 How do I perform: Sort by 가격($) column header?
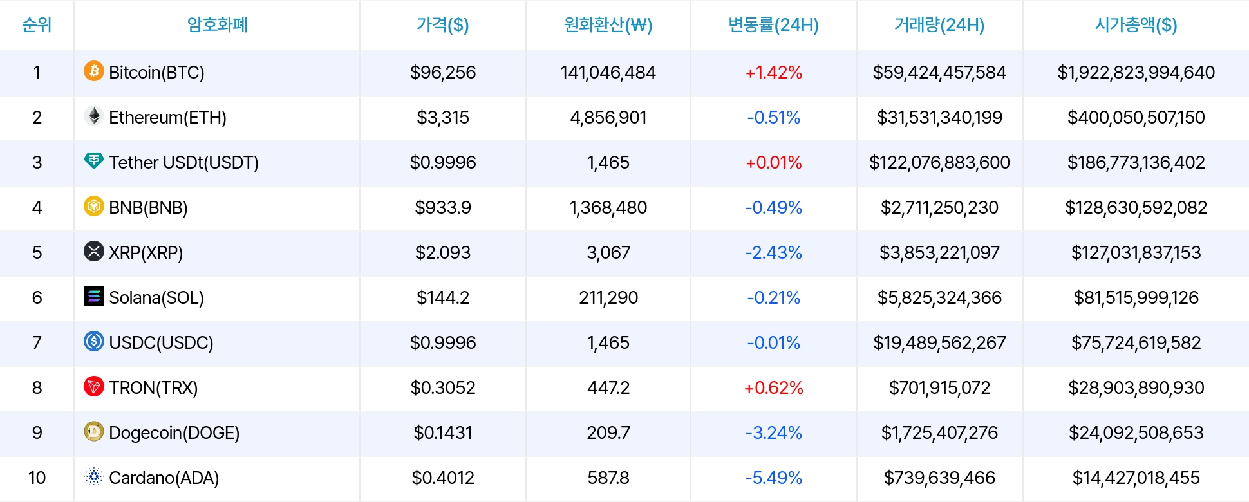click(x=442, y=25)
